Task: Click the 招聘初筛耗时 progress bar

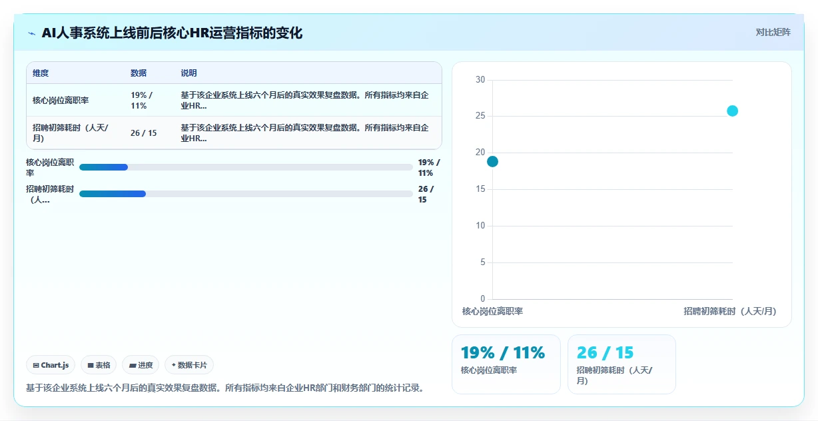Action: (x=246, y=194)
